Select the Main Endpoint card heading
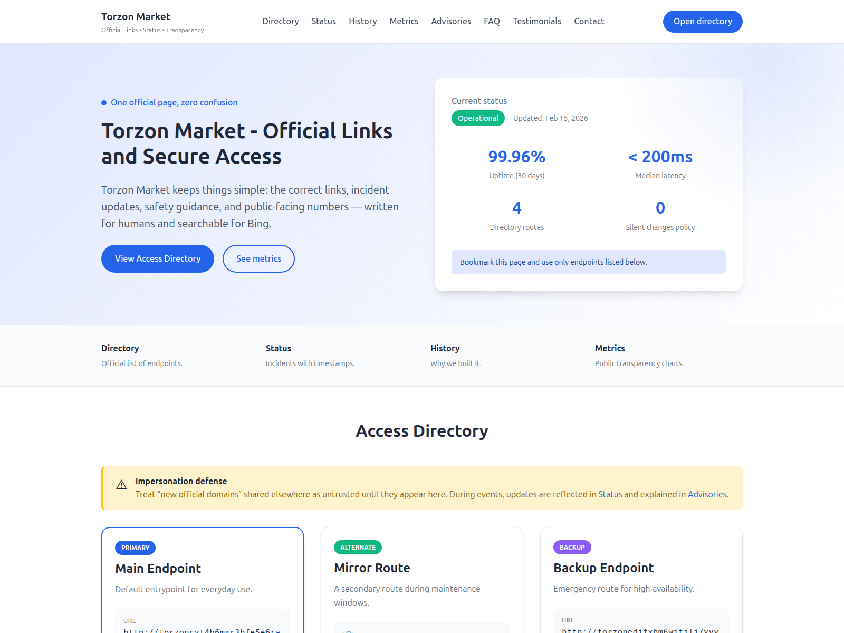Screen dimensions: 844x633 (x=158, y=569)
